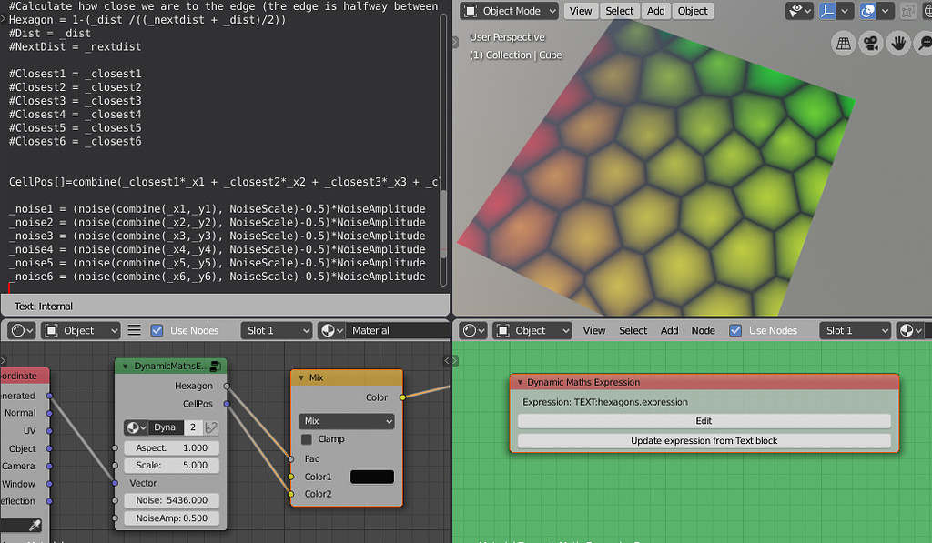This screenshot has width=932, height=543.
Task: Activate the hand pan tool in viewport
Action: coord(898,44)
